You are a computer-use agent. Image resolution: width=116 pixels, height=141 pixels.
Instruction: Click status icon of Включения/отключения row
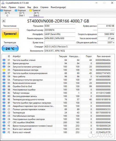pyautogui.click(x=4, y=83)
